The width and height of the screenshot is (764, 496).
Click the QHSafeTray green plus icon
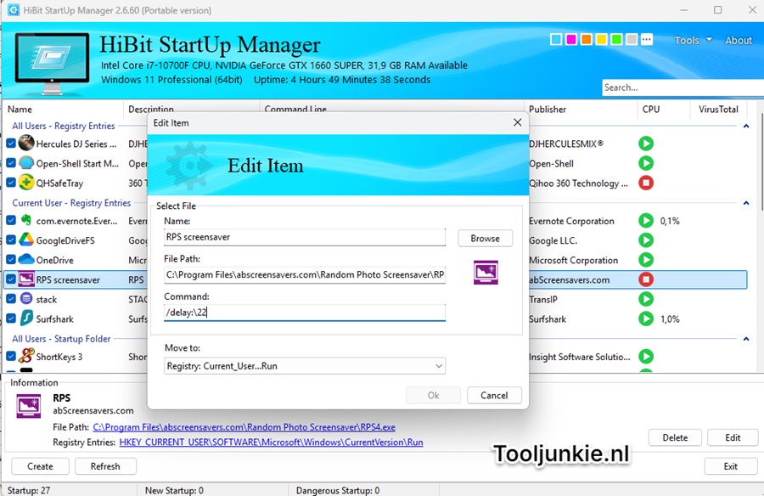point(26,183)
